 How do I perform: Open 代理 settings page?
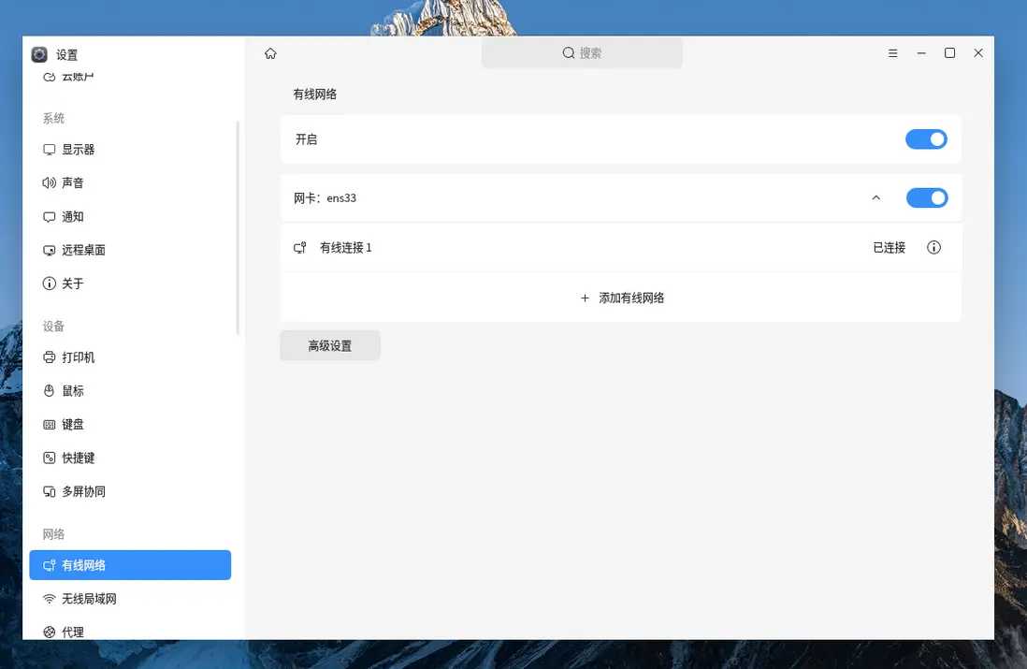point(130,632)
